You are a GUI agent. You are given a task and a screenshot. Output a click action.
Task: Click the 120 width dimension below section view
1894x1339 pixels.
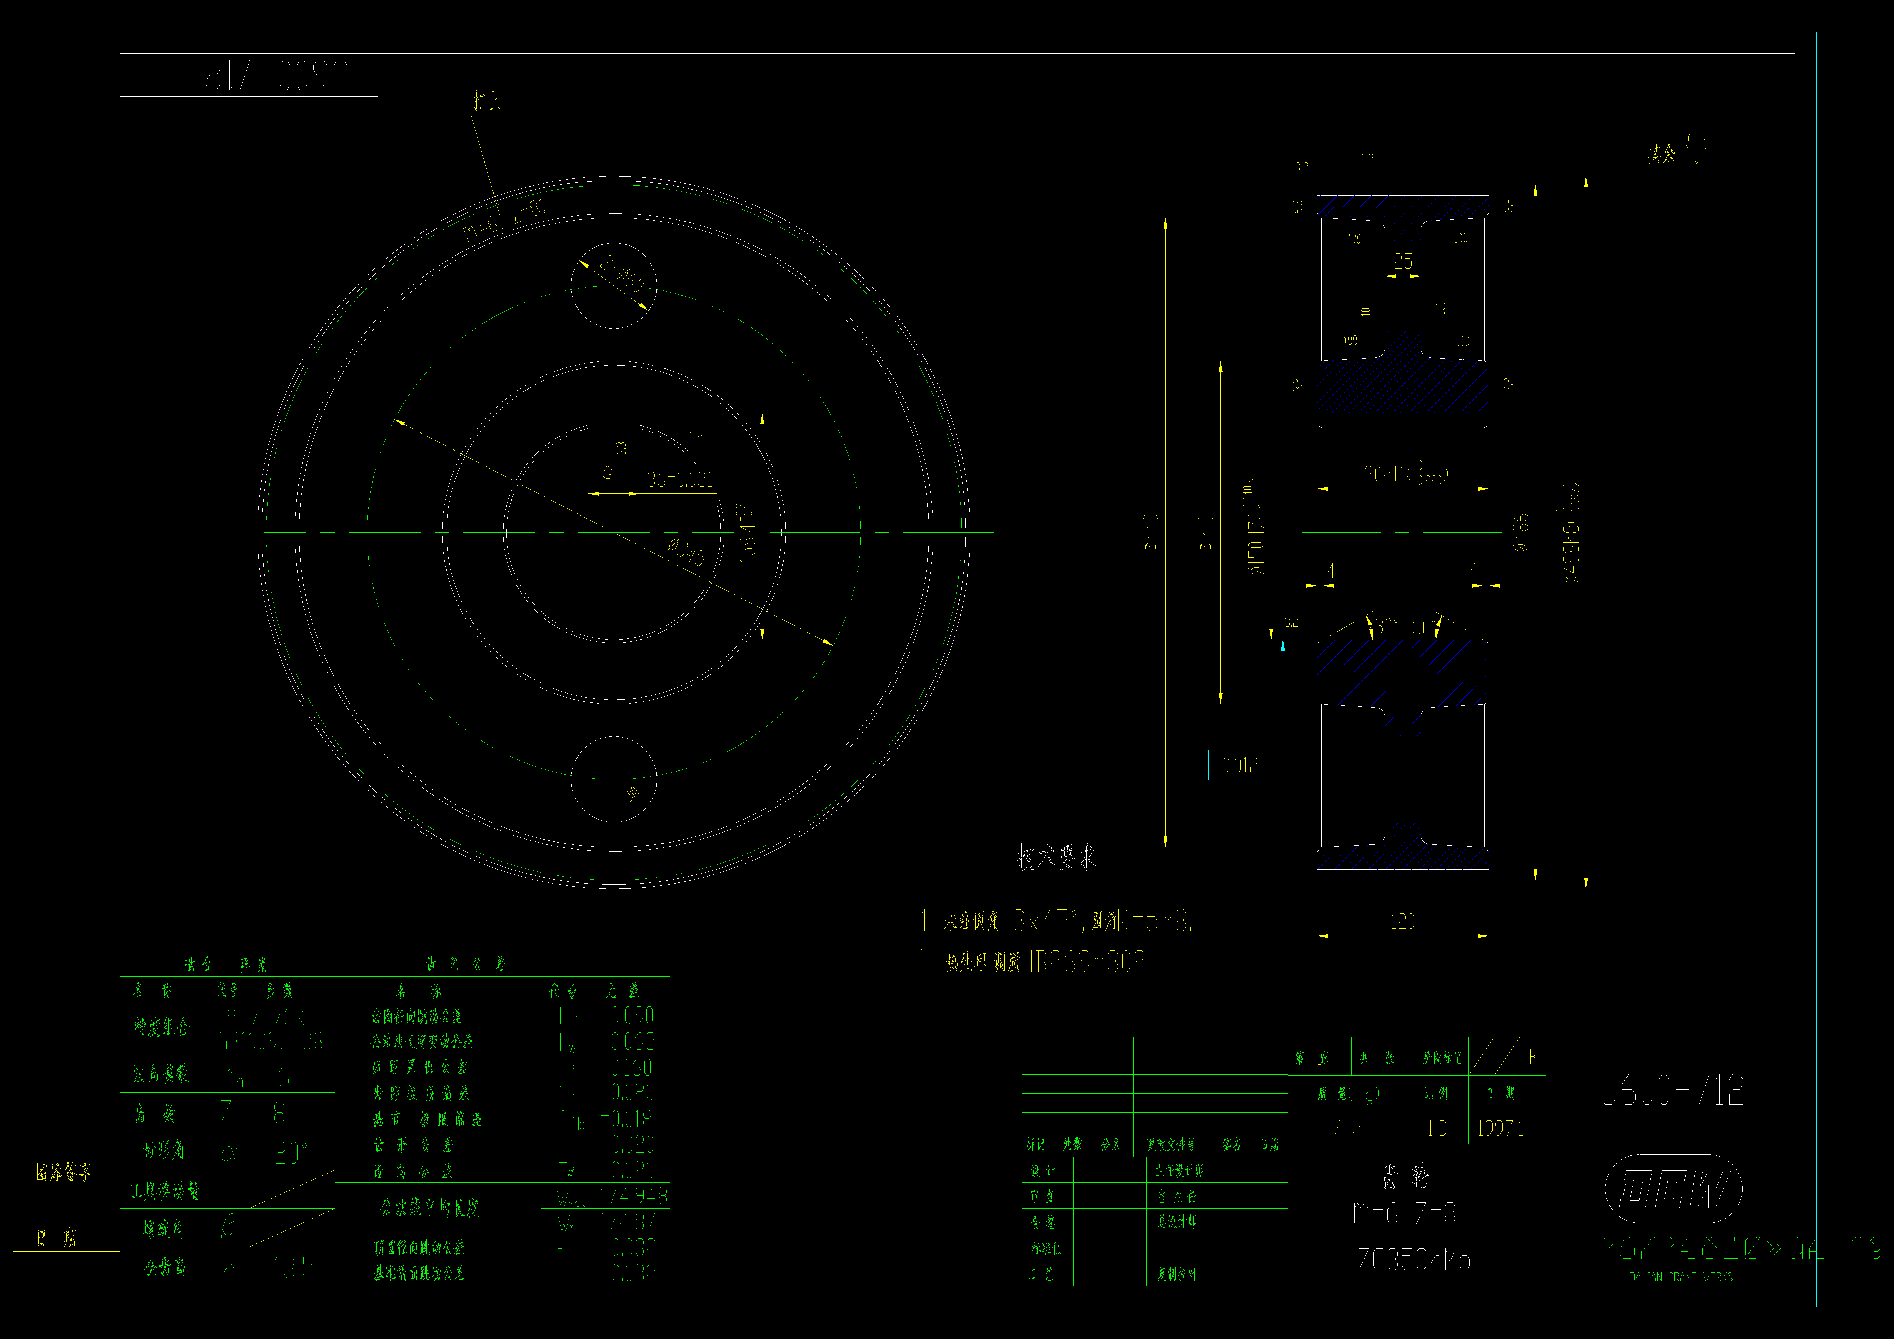coord(1402,922)
